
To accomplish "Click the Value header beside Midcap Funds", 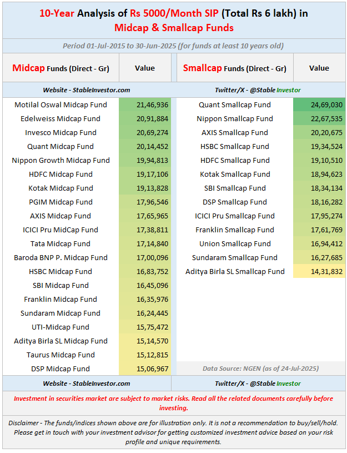I will coord(145,68).
